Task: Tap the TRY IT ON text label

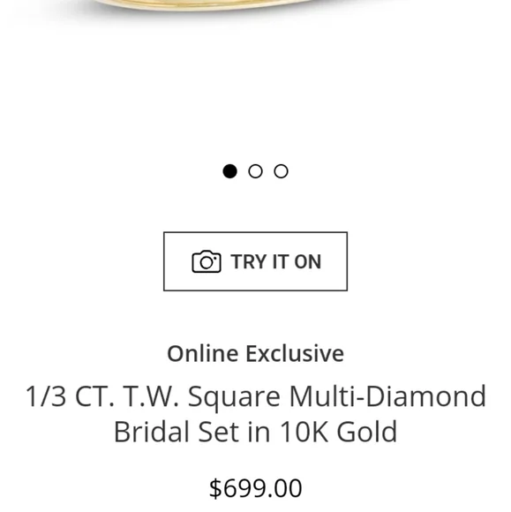Action: [x=276, y=262]
